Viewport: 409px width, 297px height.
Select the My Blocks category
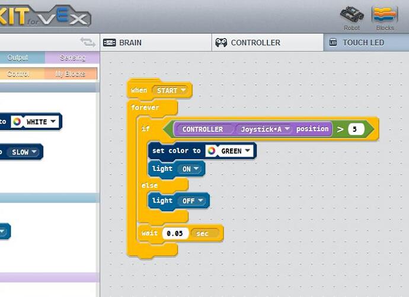coord(71,74)
